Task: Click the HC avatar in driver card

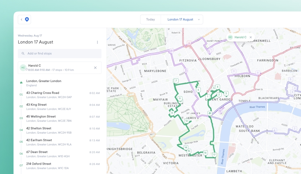Action: 23,67
